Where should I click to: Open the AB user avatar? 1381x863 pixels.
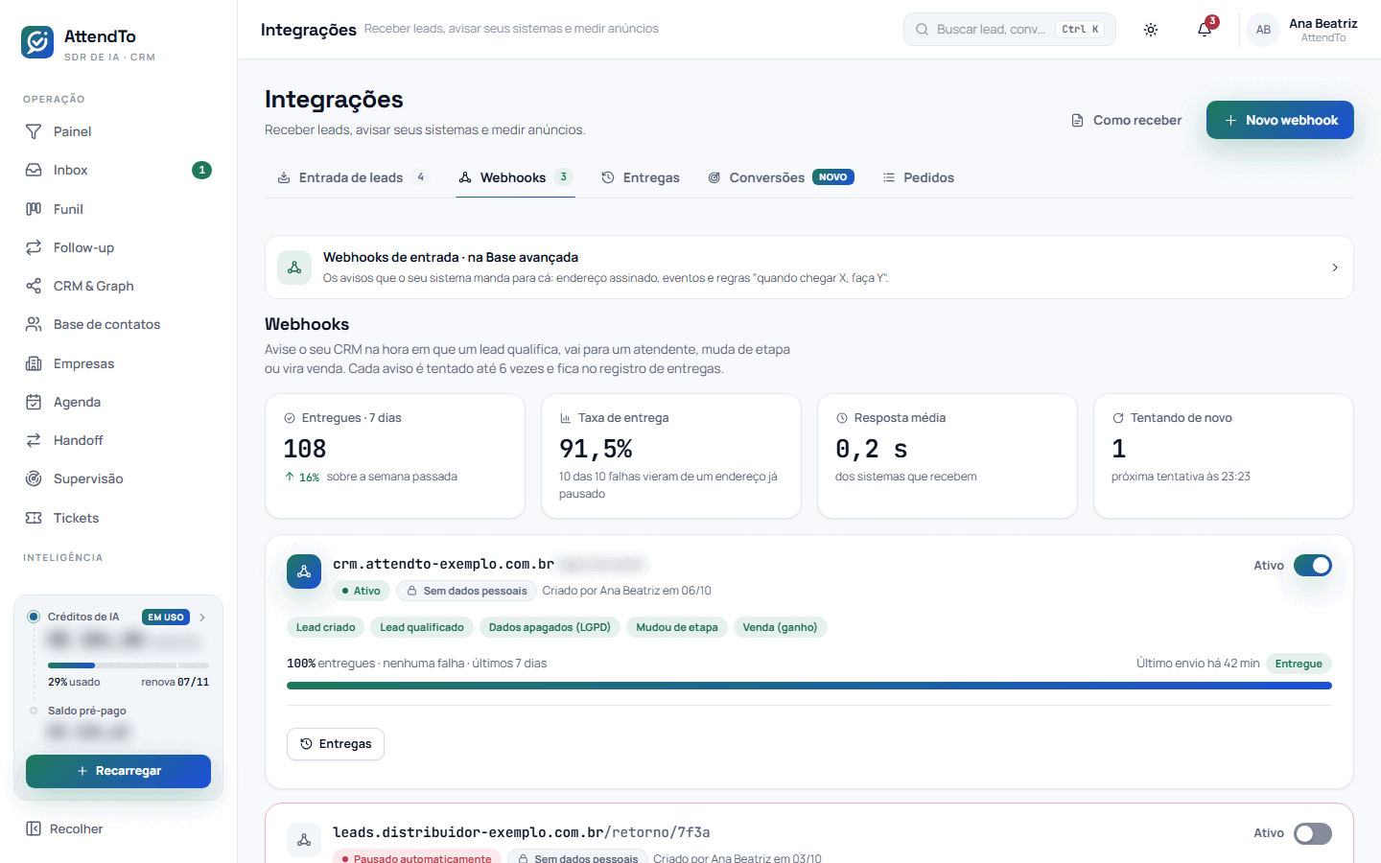pyautogui.click(x=1263, y=30)
